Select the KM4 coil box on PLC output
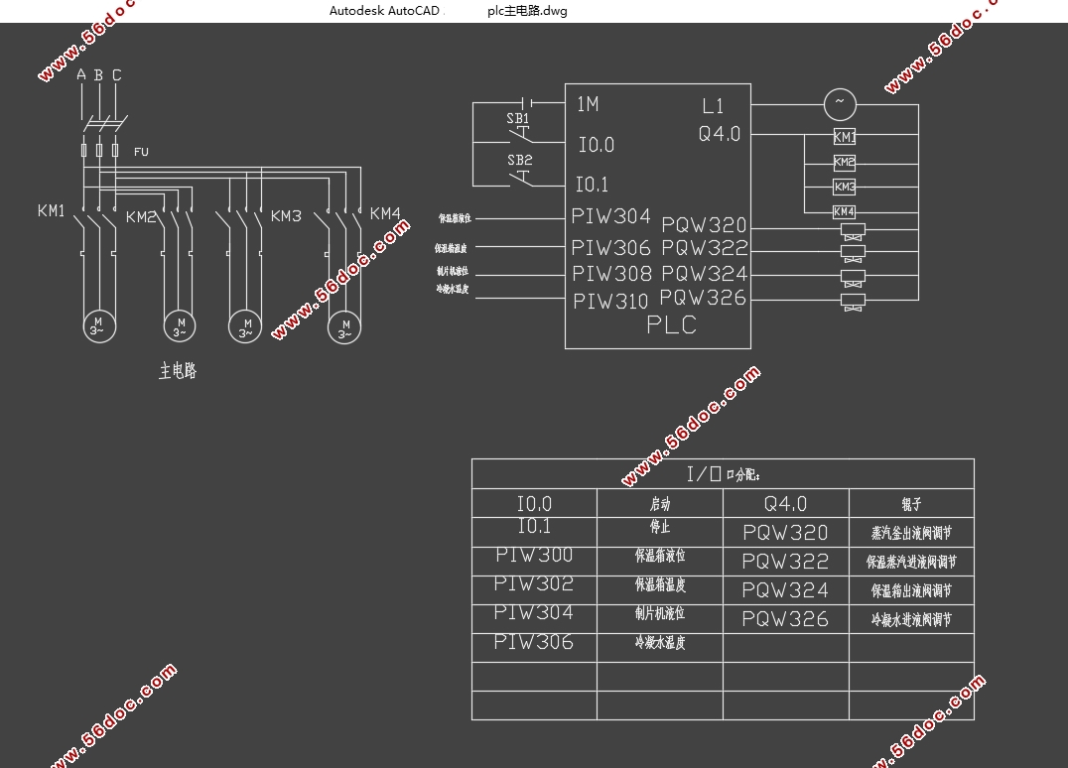The height and width of the screenshot is (768, 1068). [x=844, y=211]
